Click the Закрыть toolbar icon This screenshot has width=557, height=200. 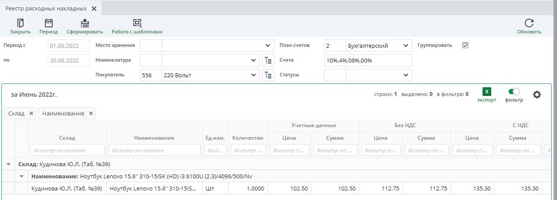pos(20,23)
